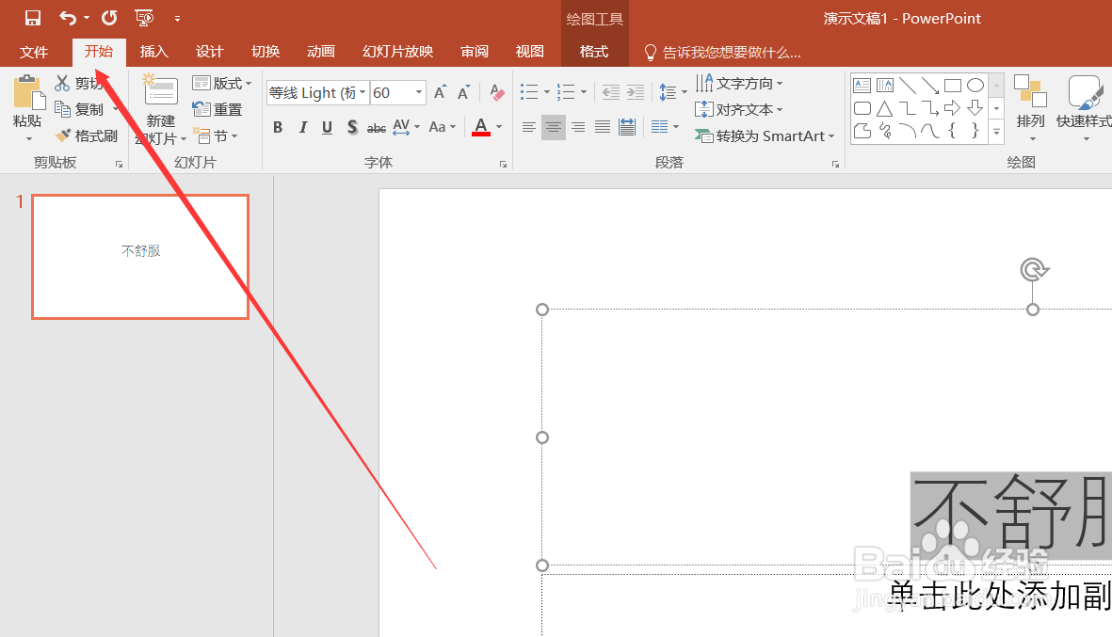Toggle Underline formatting
Image resolution: width=1112 pixels, height=637 pixels.
(327, 127)
